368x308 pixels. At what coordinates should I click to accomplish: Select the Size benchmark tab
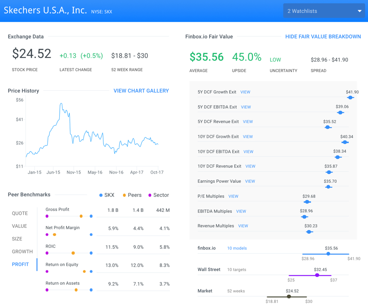coord(17,239)
